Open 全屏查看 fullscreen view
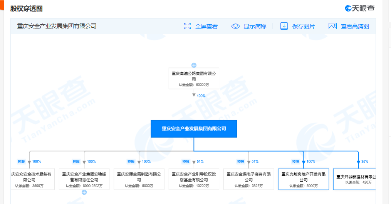 coord(206,27)
